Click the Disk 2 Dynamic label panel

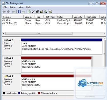[x=12, y=82]
